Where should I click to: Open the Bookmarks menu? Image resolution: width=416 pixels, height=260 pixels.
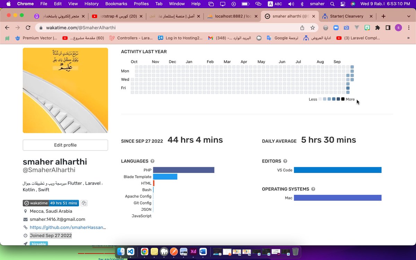pyautogui.click(x=116, y=4)
